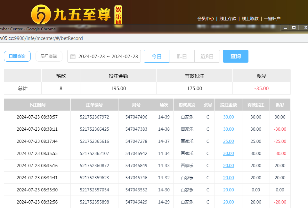Click 一键归户 in the top menu
308x216 pixels.
[272, 19]
